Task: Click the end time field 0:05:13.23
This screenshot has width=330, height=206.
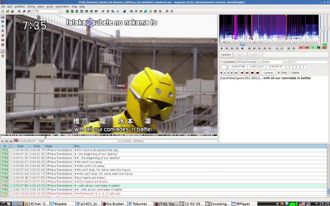Action: tap(257, 67)
